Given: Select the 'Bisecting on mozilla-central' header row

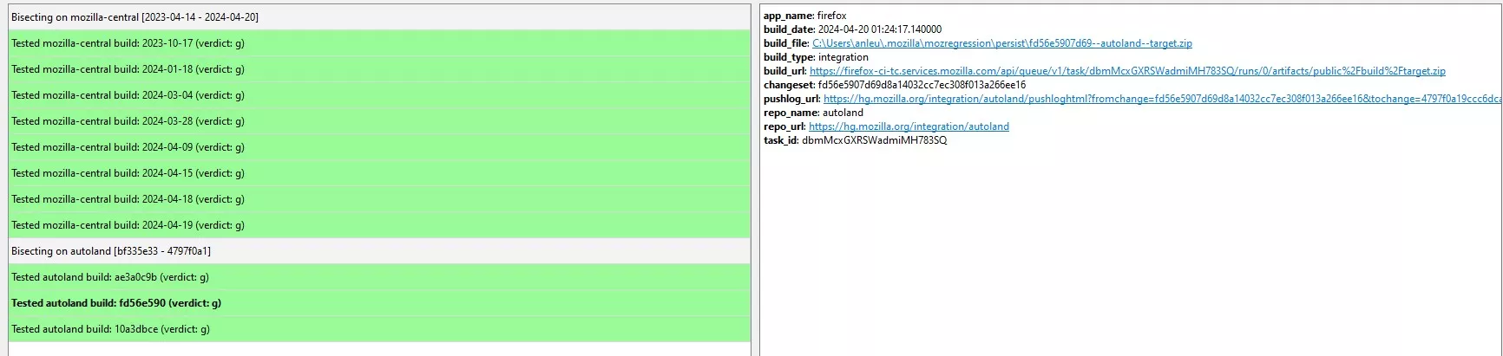Looking at the screenshot, I should [379, 17].
